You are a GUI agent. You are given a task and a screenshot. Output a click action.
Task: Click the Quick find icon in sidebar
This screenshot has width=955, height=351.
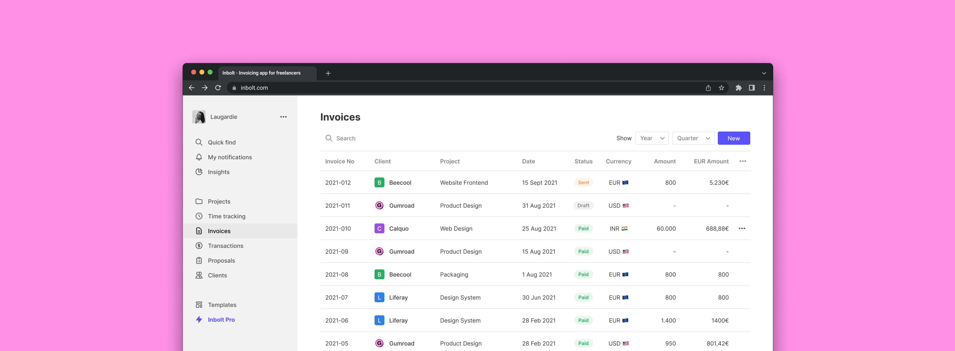pos(199,142)
